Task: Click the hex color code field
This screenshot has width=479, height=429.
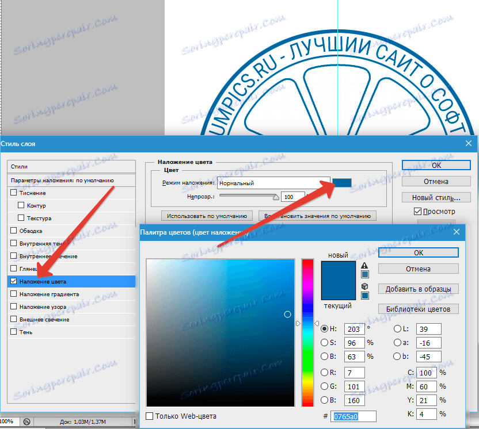Action: point(353,416)
